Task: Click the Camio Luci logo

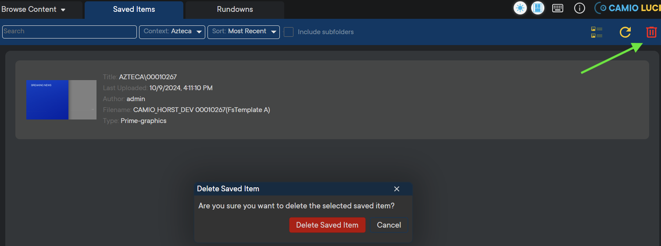Action: pyautogui.click(x=628, y=8)
